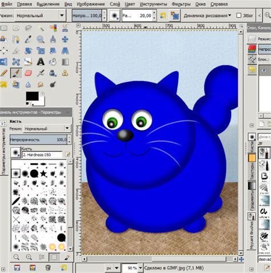The width and height of the screenshot is (271, 273).
Task: Select the Smudge finger tool
Action: 41,84
